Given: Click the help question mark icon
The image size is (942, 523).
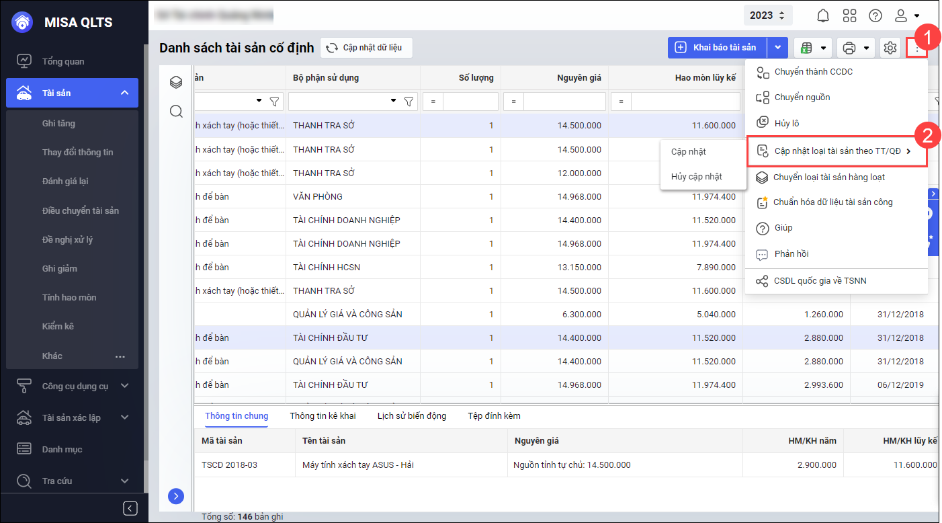Looking at the screenshot, I should pos(875,15).
